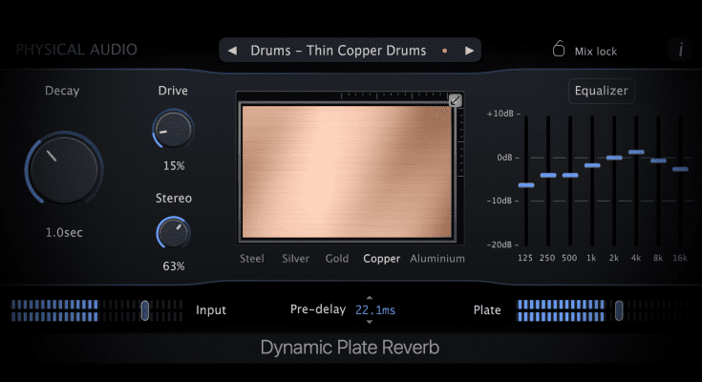Image resolution: width=702 pixels, height=382 pixels.
Task: Increase Pre-delay with the up arrow
Action: pyautogui.click(x=370, y=298)
